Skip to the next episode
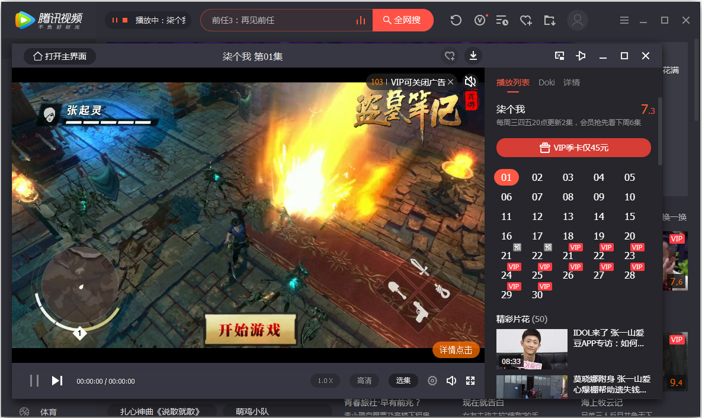 point(57,381)
